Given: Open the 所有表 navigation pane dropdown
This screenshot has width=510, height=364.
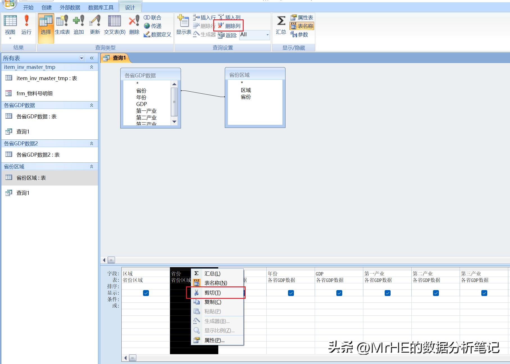Looking at the screenshot, I should point(81,58).
